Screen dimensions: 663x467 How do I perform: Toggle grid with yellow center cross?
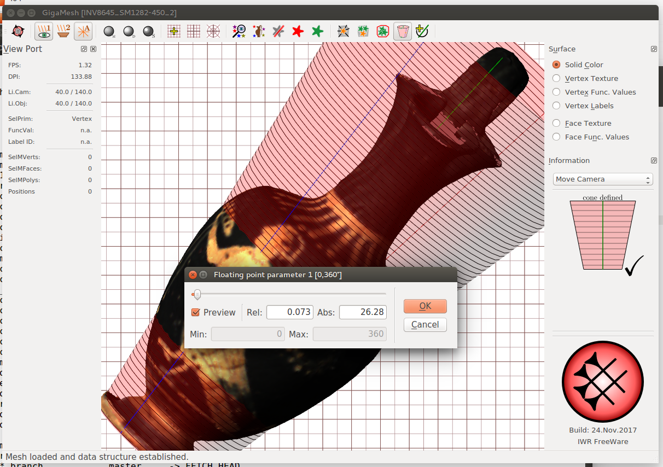pos(174,32)
